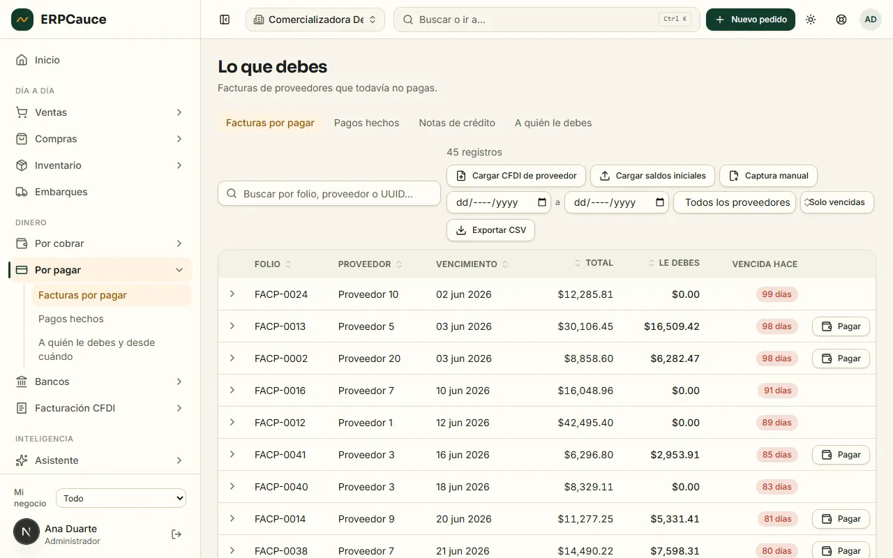
Task: Switch to the A quién le debes tab
Action: coord(553,123)
